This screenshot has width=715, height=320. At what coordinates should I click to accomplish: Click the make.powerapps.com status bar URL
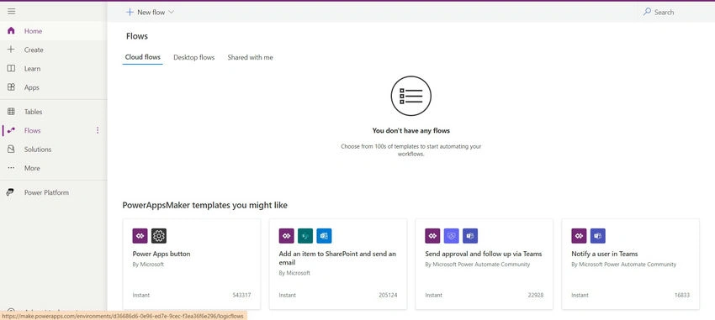pyautogui.click(x=123, y=316)
